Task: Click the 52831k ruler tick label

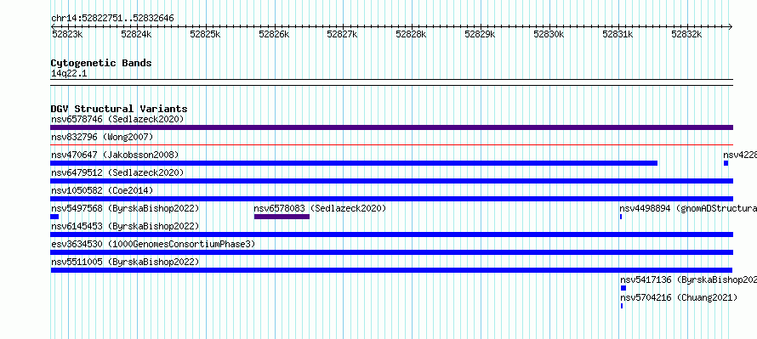Action: pos(618,34)
